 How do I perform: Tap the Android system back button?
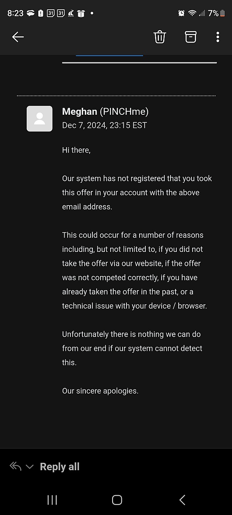(x=183, y=500)
